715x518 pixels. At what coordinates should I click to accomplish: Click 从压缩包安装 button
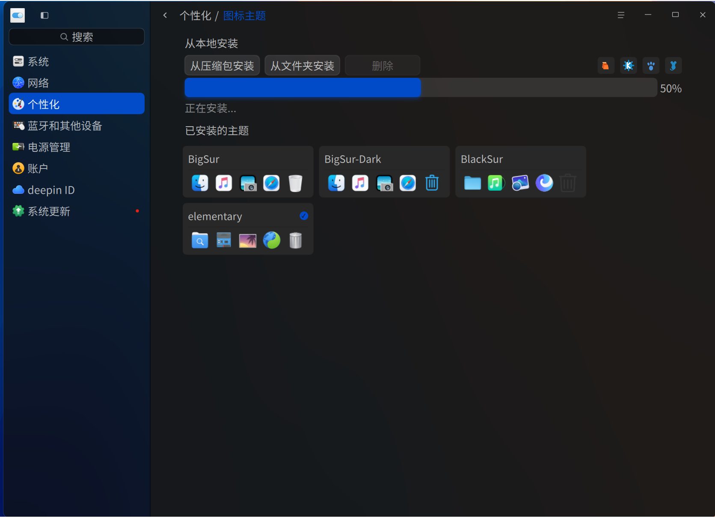(222, 65)
